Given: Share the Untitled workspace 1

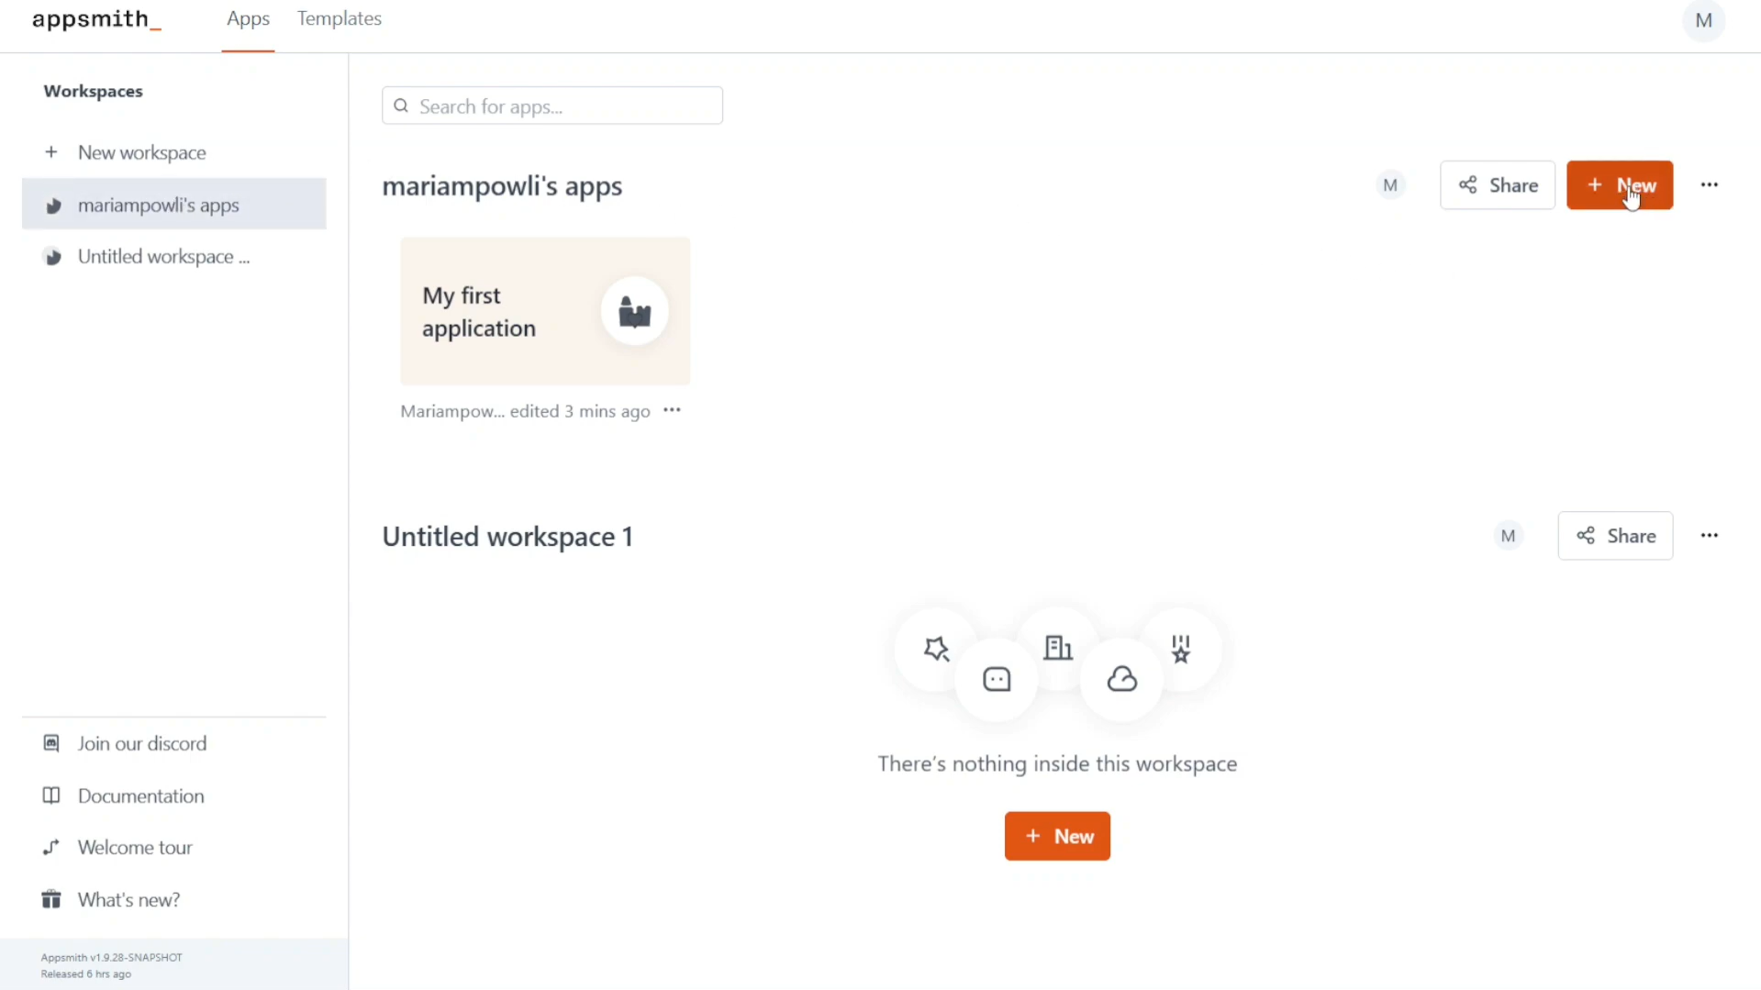Looking at the screenshot, I should pyautogui.click(x=1615, y=536).
